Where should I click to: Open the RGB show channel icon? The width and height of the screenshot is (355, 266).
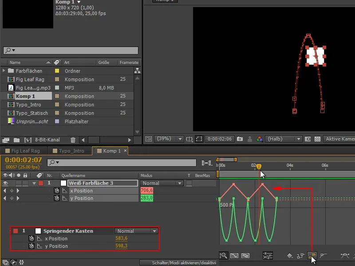pos(259,139)
